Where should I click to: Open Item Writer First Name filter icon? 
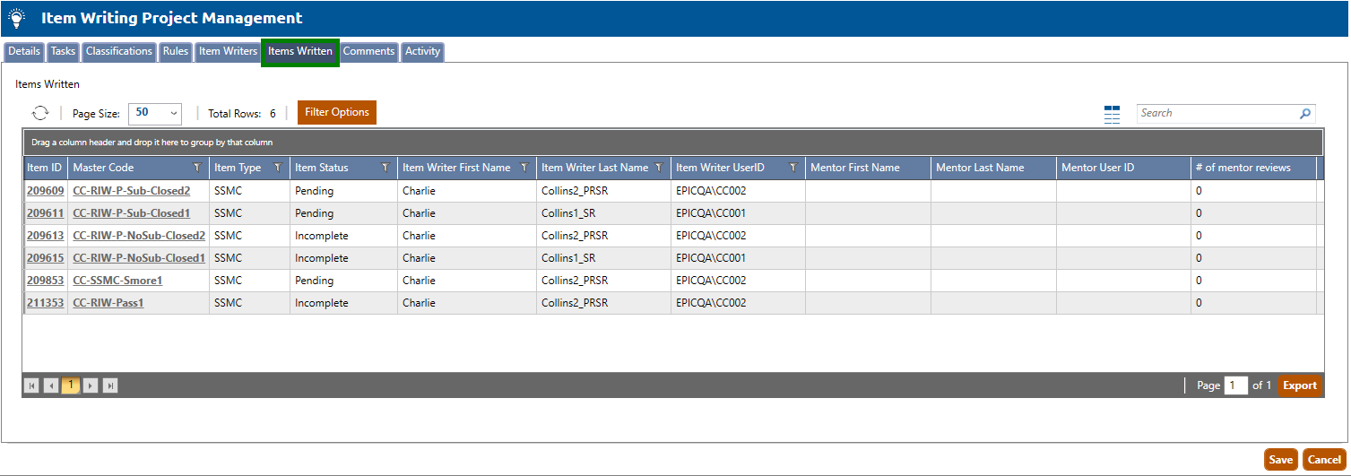click(524, 168)
